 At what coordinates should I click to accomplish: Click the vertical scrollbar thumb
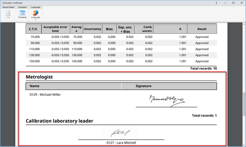[x=244, y=104]
